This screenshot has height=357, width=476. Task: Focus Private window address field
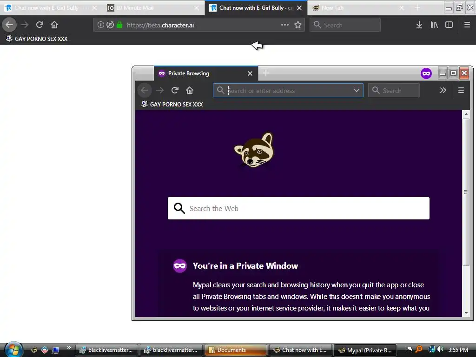288,90
